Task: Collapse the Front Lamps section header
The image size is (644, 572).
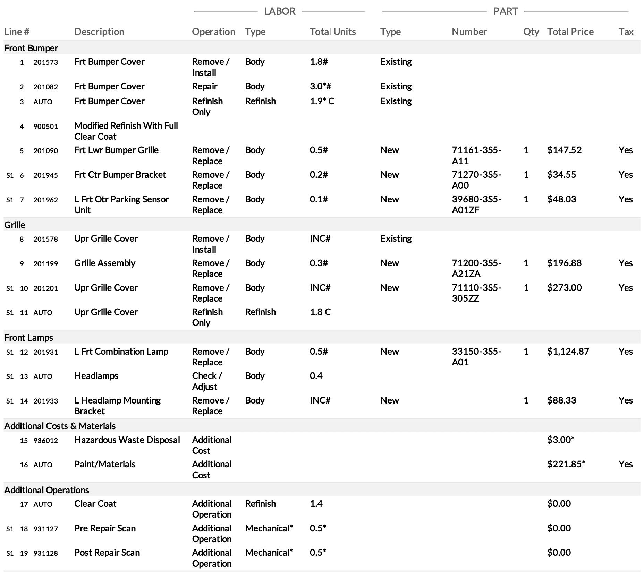Action: (x=28, y=338)
